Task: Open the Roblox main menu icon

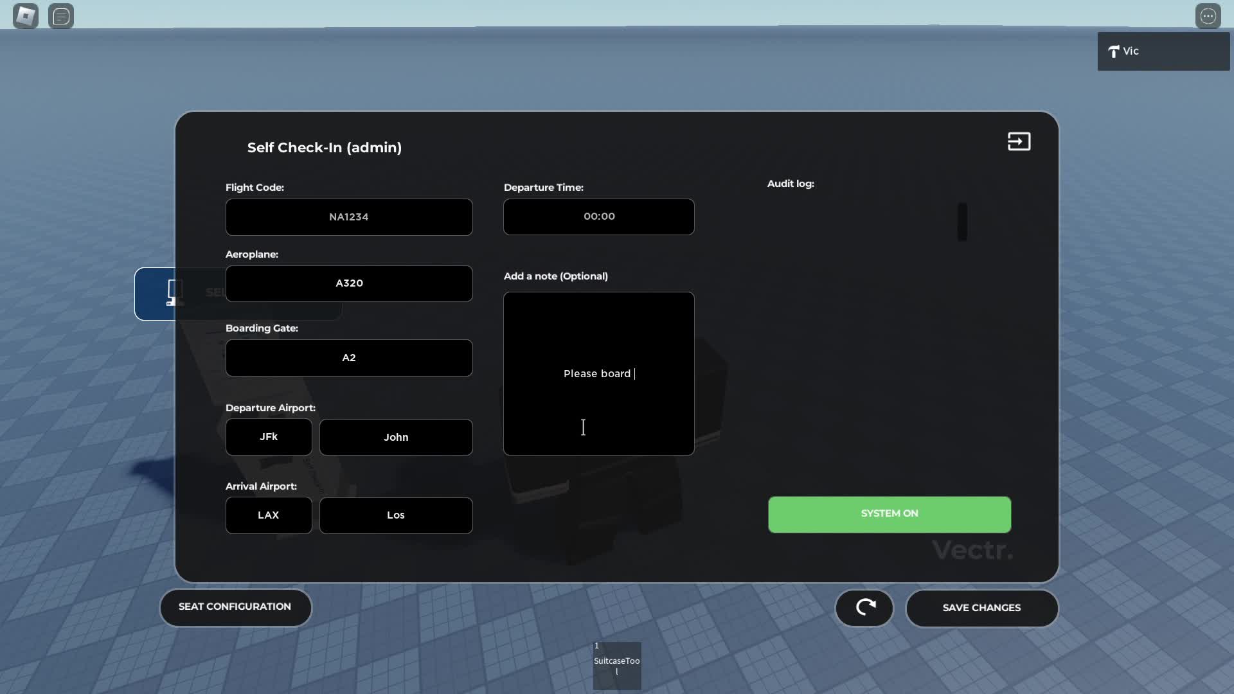Action: (x=26, y=16)
